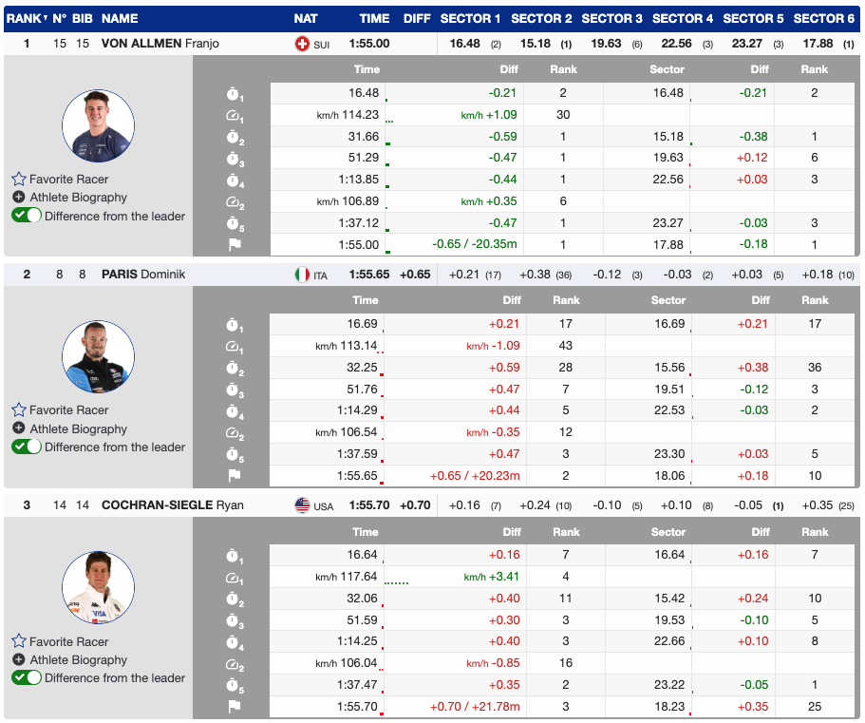The height and width of the screenshot is (723, 865).
Task: Click the SECTOR 3 column header
Action: (611, 18)
